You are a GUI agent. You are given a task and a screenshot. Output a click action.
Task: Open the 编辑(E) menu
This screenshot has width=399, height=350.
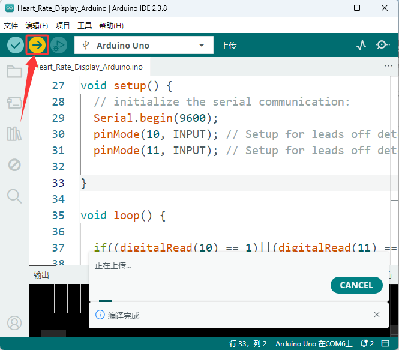click(37, 25)
